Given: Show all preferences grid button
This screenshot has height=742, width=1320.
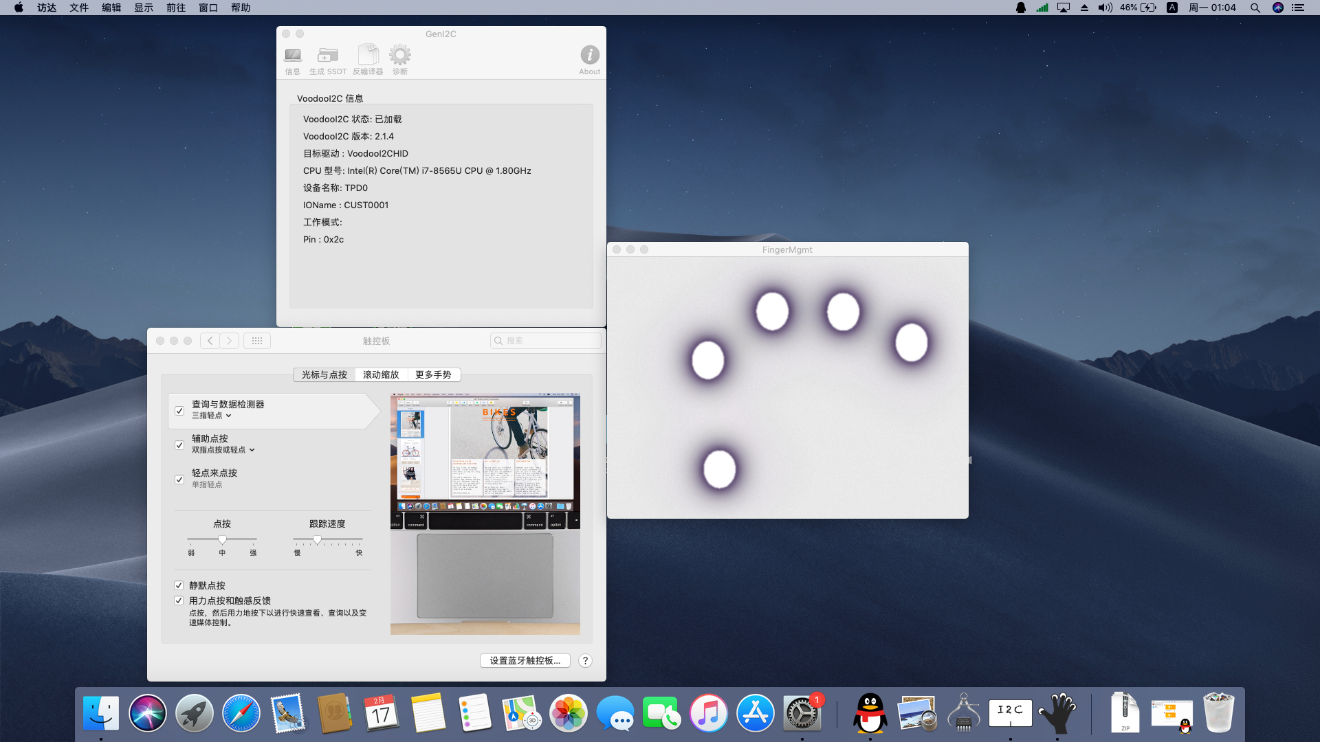Looking at the screenshot, I should click(257, 341).
